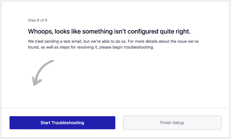Click the gray curved arrow graphic
The height and width of the screenshot is (139, 231).
tap(43, 73)
